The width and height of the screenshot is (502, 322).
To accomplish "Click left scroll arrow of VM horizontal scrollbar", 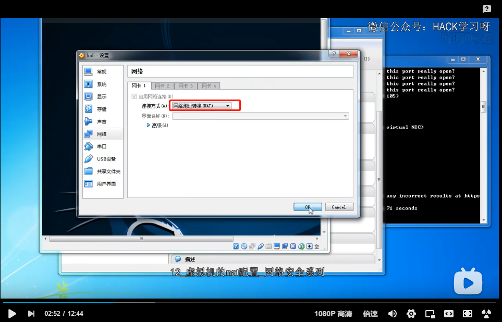I will click(x=45, y=239).
